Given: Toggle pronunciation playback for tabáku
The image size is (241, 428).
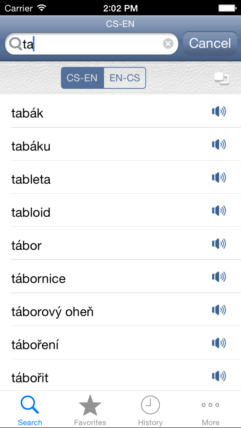Looking at the screenshot, I should click(x=219, y=145).
